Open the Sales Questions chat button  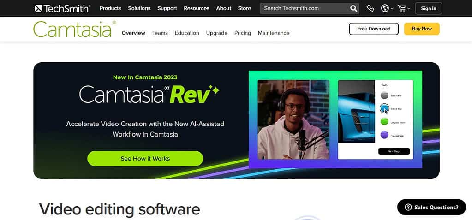pos(431,207)
